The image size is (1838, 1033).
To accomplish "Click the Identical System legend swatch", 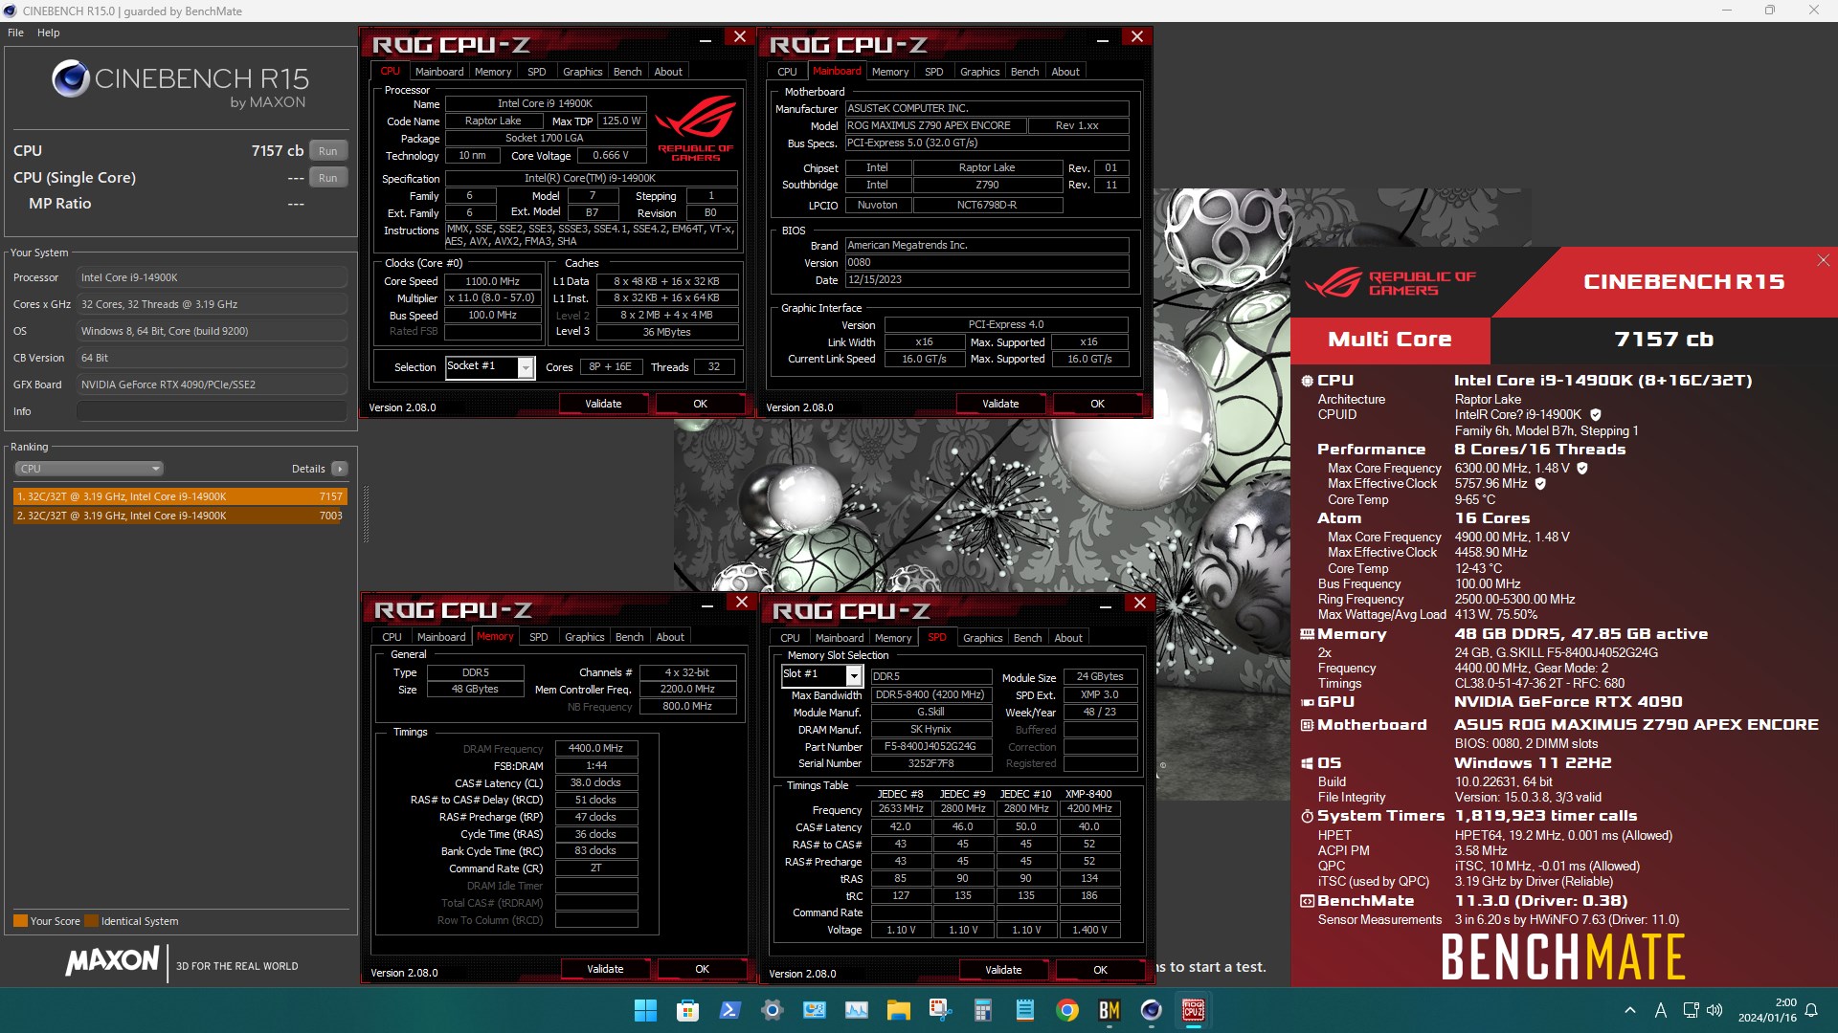I will pyautogui.click(x=91, y=921).
